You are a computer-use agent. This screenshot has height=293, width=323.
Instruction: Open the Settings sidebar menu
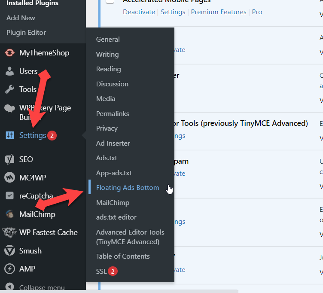coord(32,135)
